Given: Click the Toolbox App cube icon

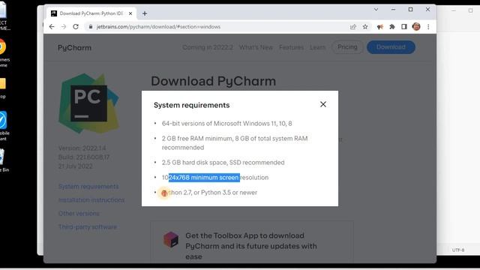Looking at the screenshot, I should click(x=171, y=239).
